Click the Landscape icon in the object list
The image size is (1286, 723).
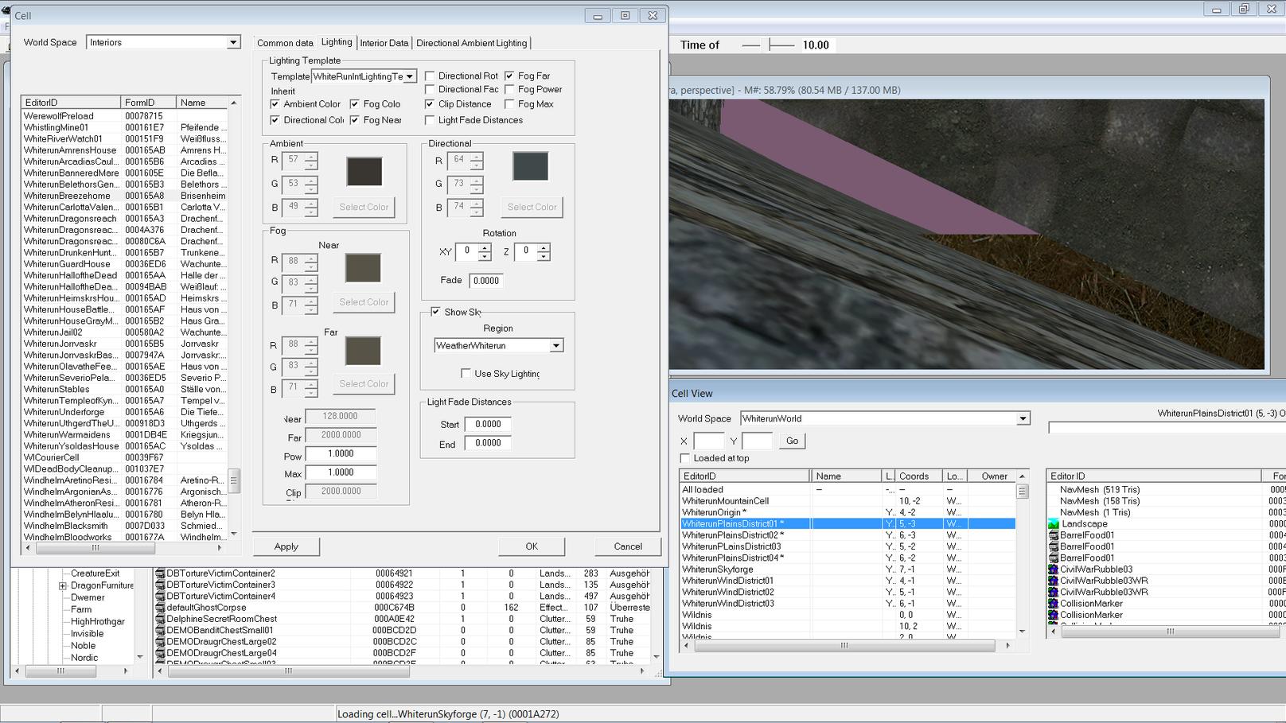(x=1054, y=524)
